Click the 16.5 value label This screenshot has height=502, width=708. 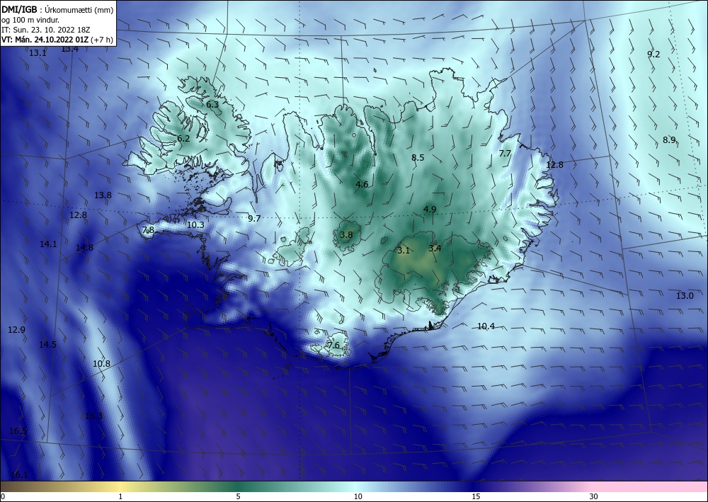point(18,431)
